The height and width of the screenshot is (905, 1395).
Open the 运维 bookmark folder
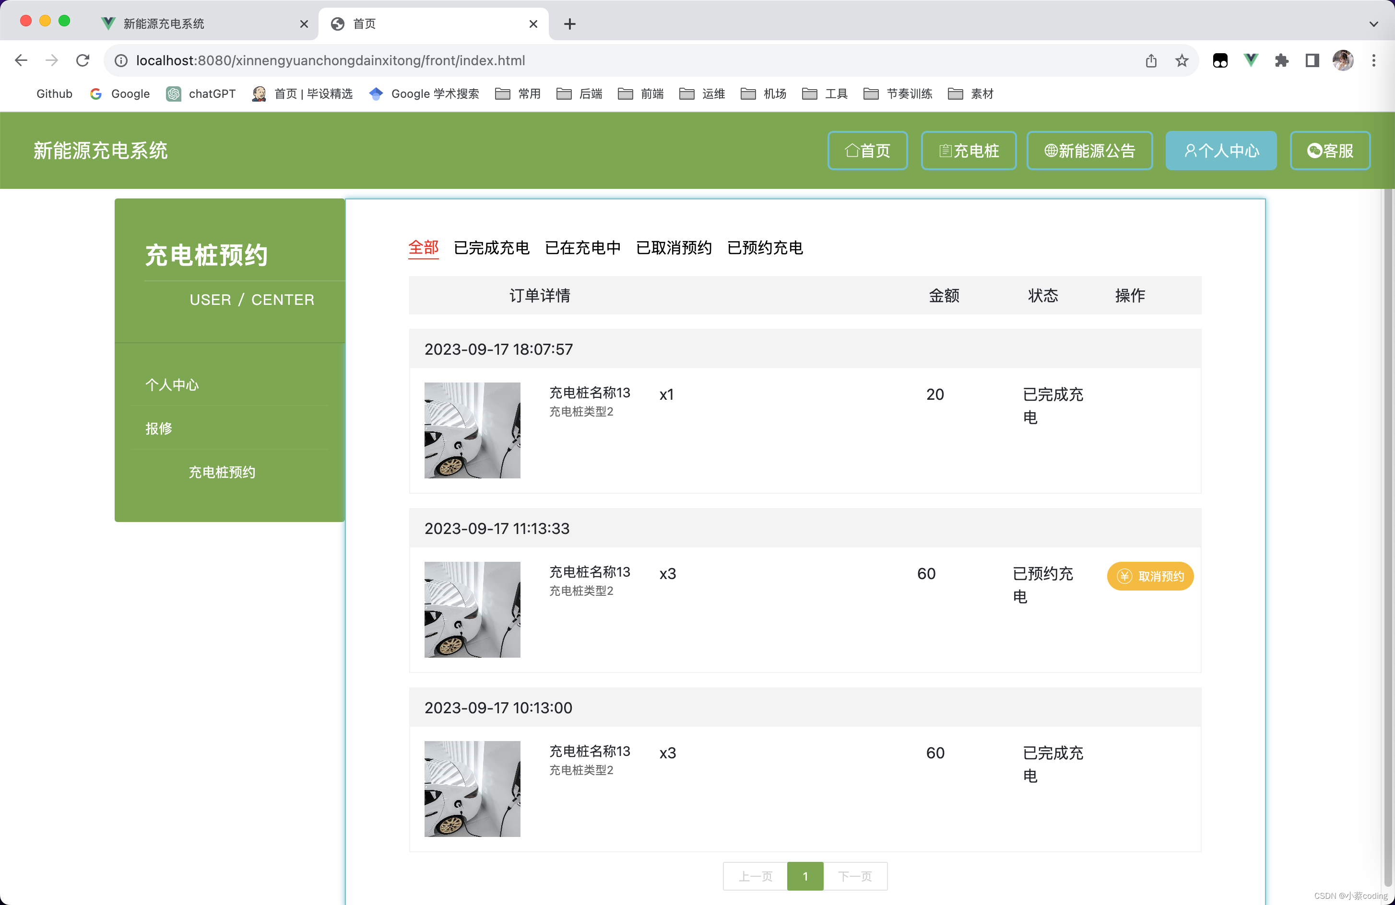coord(702,94)
